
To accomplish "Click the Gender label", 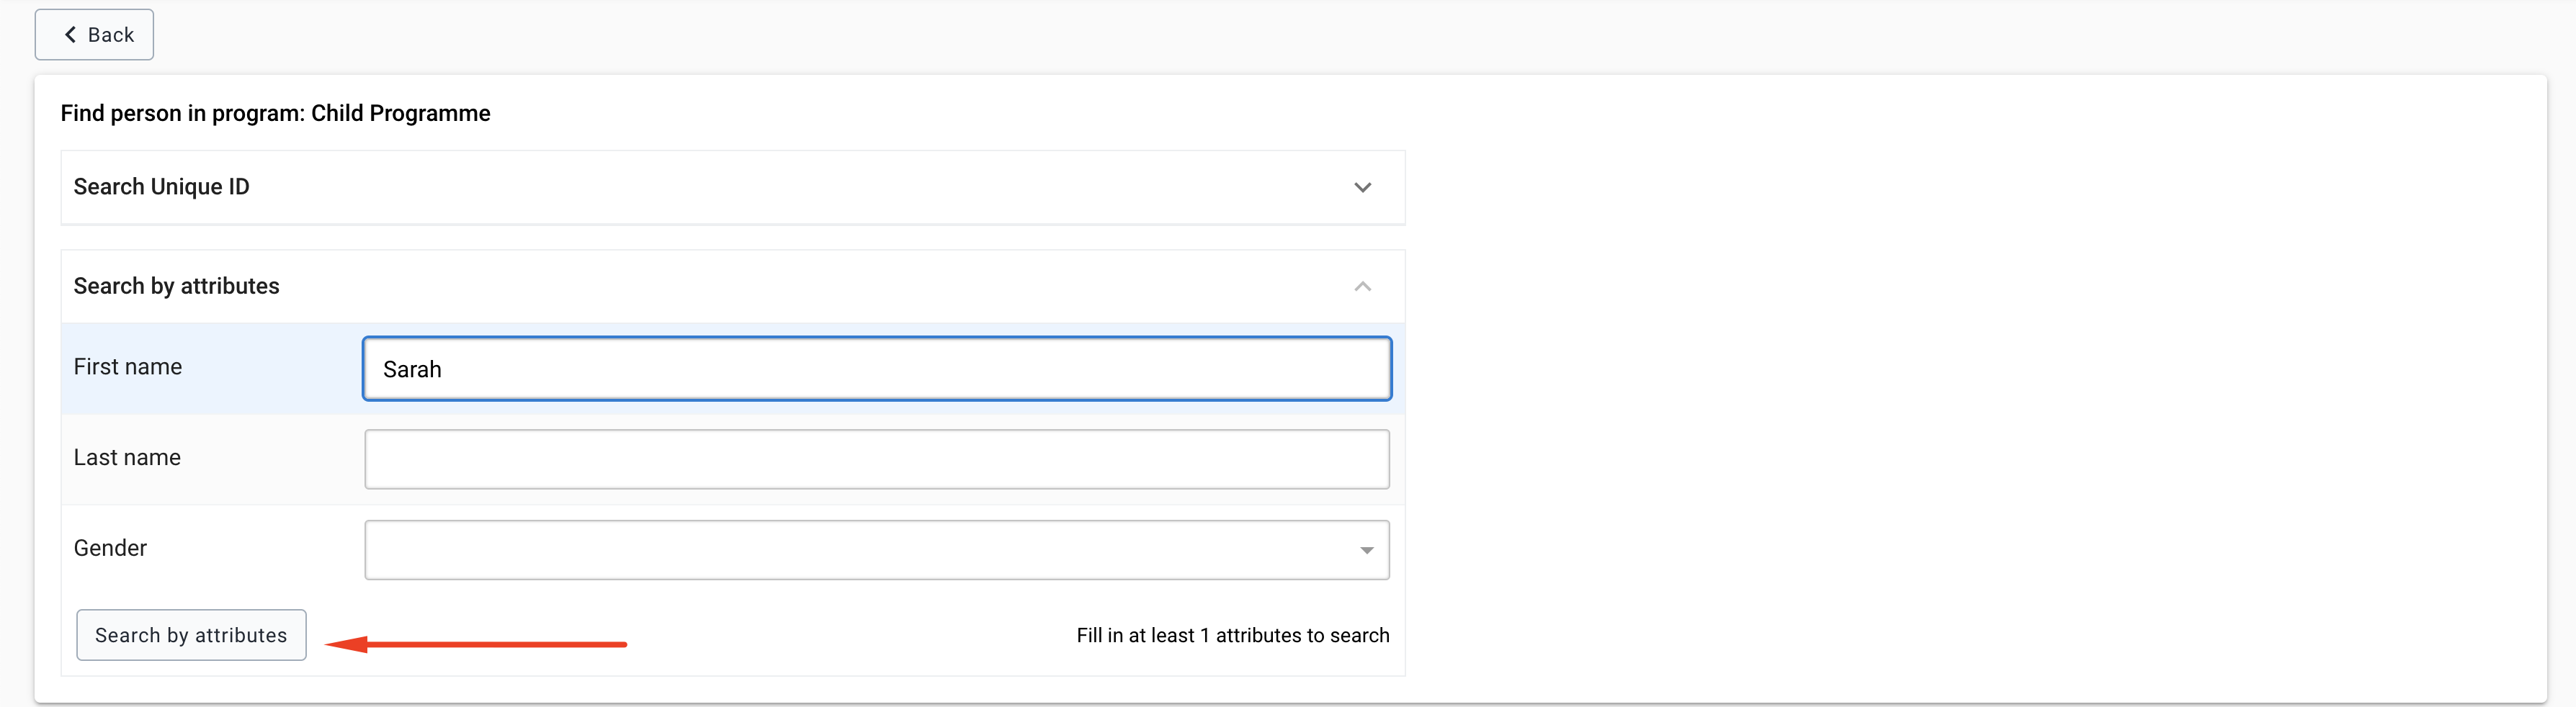I will coord(110,548).
